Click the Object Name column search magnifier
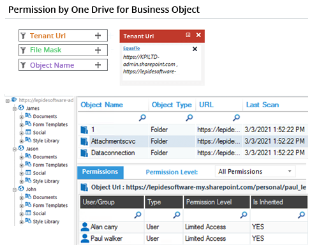Viewport: 319px width, 249px height. pos(142,117)
